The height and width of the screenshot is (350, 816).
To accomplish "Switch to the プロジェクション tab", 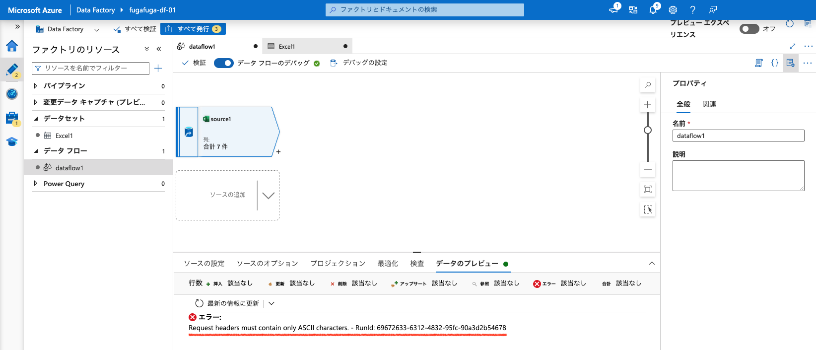I will [338, 264].
